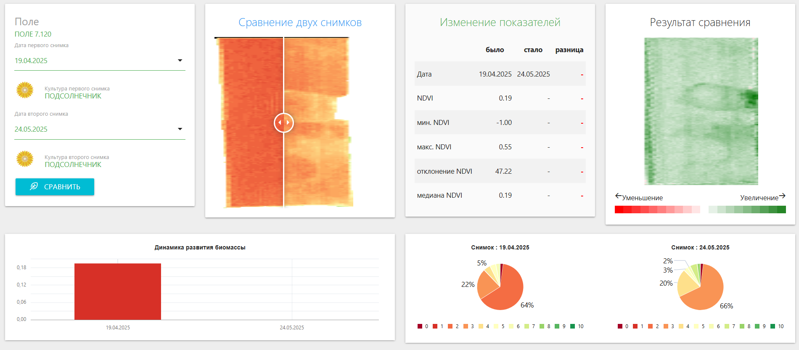Open the second image date dropdown arrow
The width and height of the screenshot is (799, 350).
click(180, 129)
